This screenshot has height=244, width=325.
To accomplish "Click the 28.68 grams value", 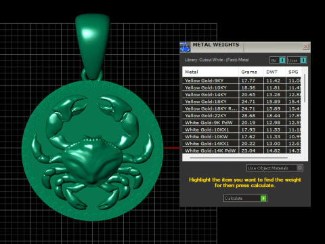I will (x=248, y=116).
